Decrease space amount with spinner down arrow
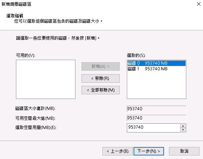The height and width of the screenshot is (159, 203). click(x=183, y=130)
